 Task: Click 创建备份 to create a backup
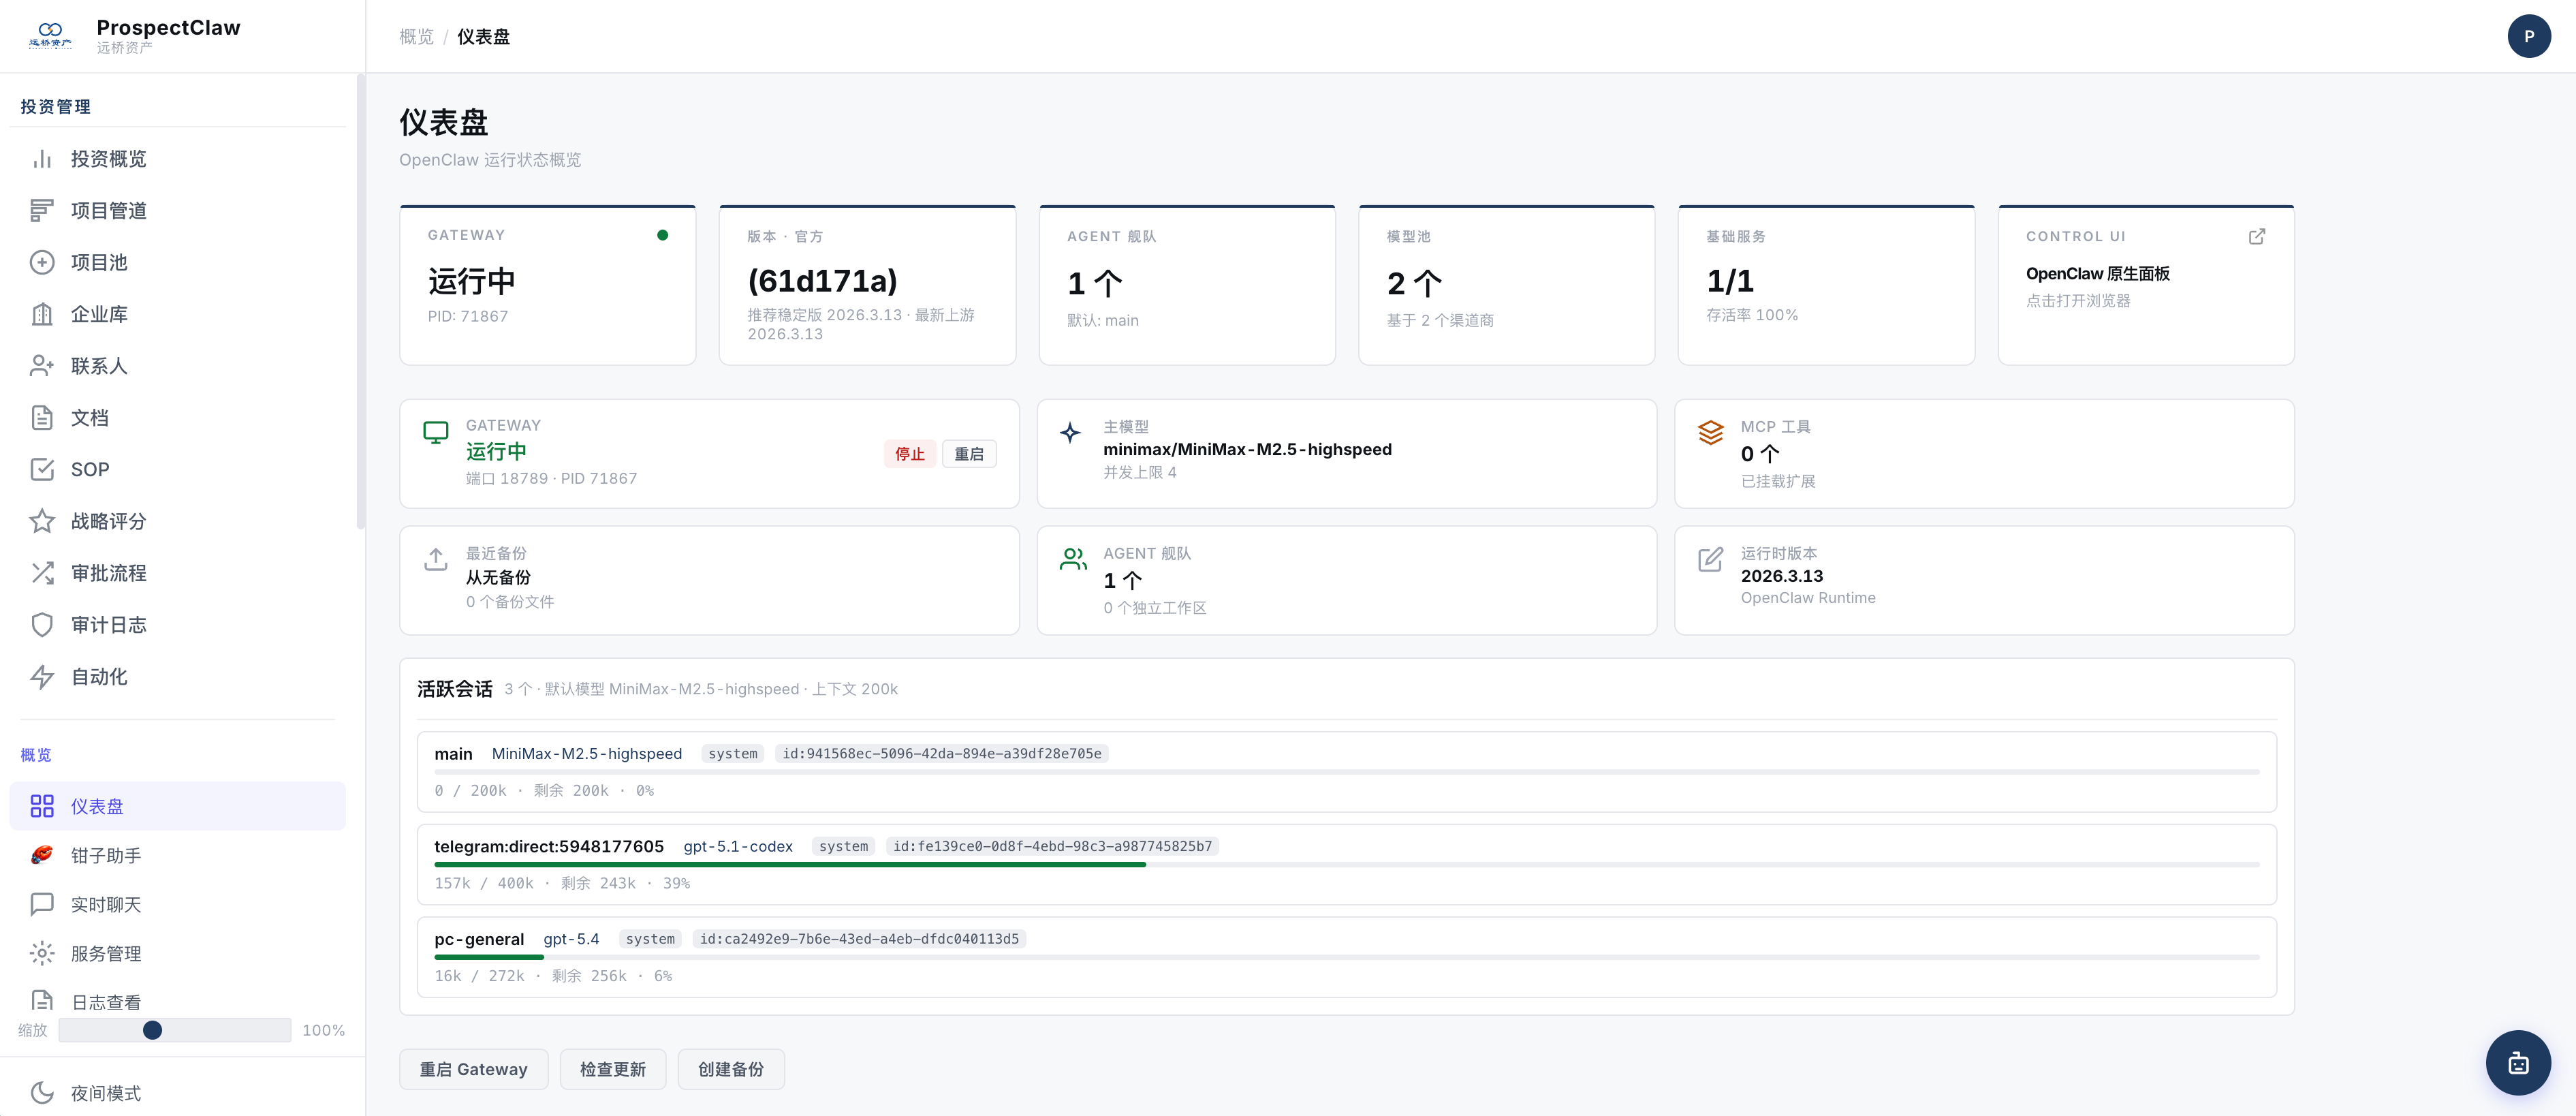pyautogui.click(x=731, y=1068)
